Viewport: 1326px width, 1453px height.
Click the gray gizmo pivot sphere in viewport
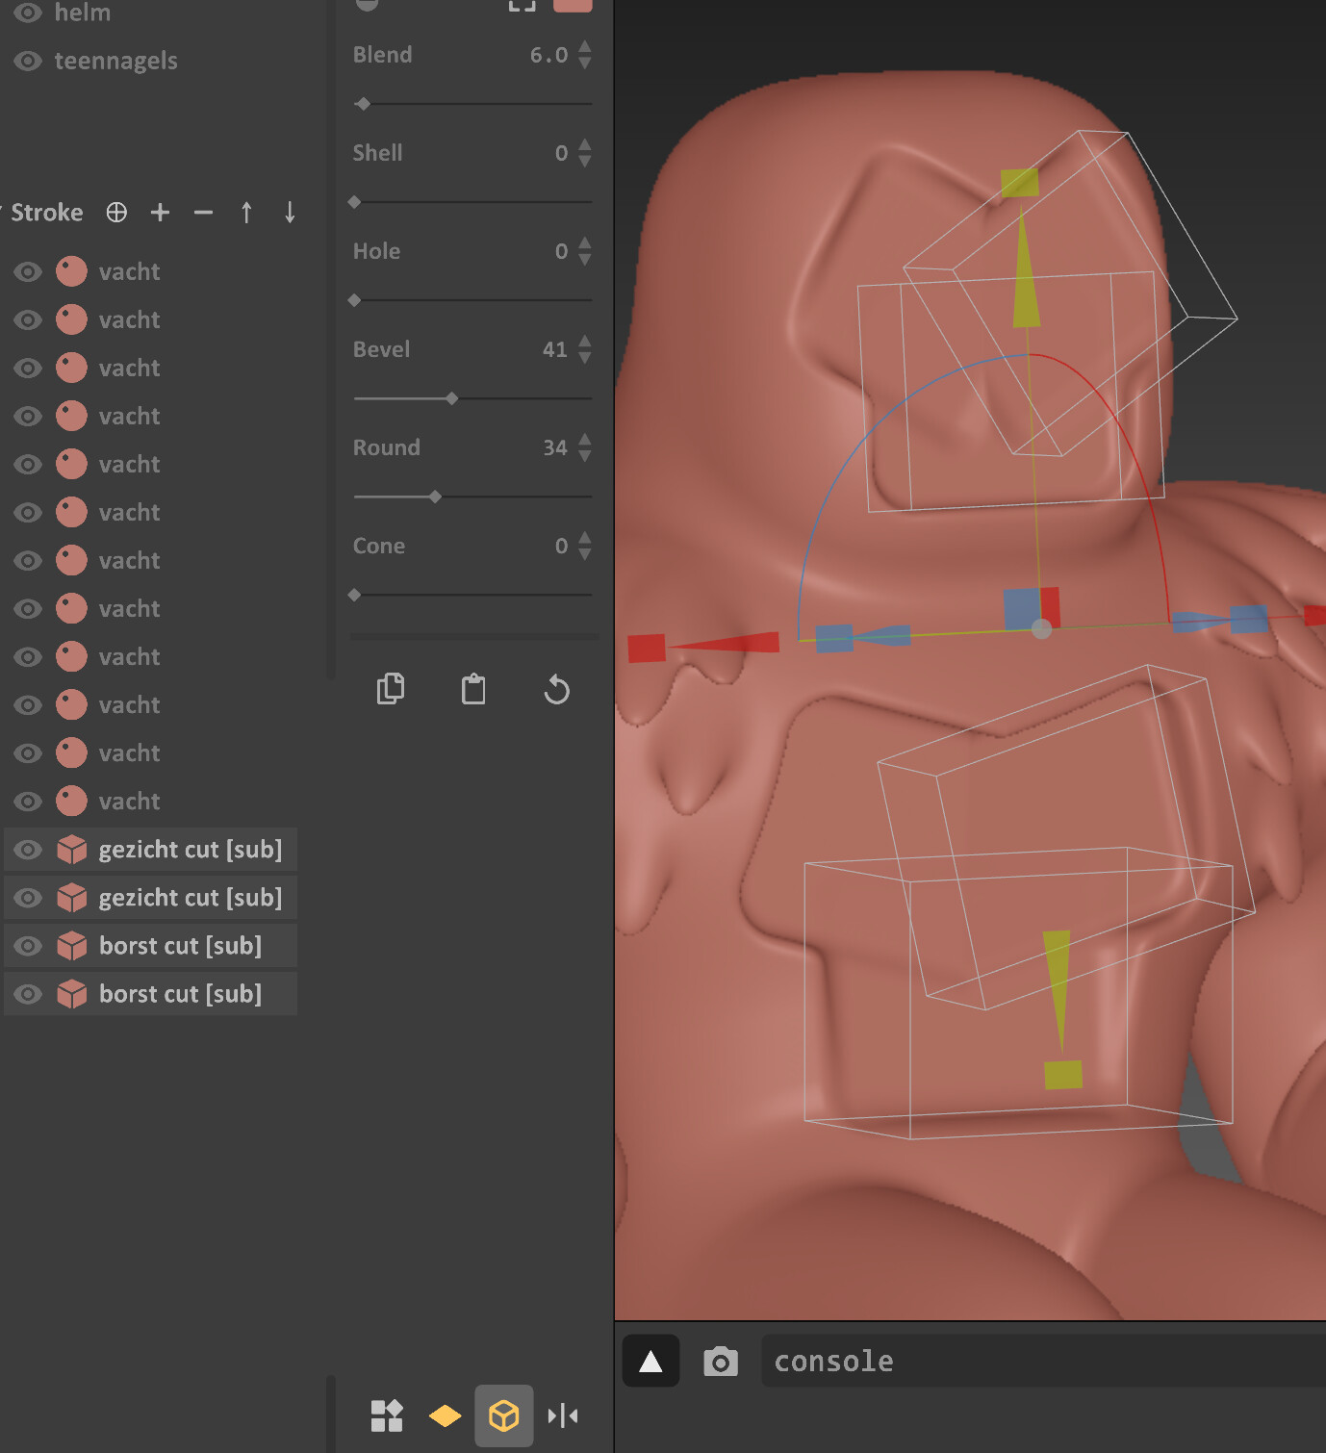pos(1041,629)
